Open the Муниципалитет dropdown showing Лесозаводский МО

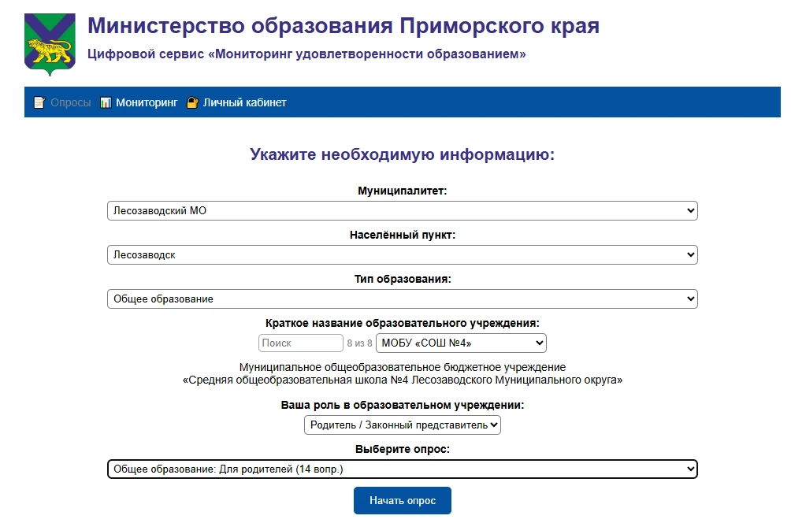point(403,211)
